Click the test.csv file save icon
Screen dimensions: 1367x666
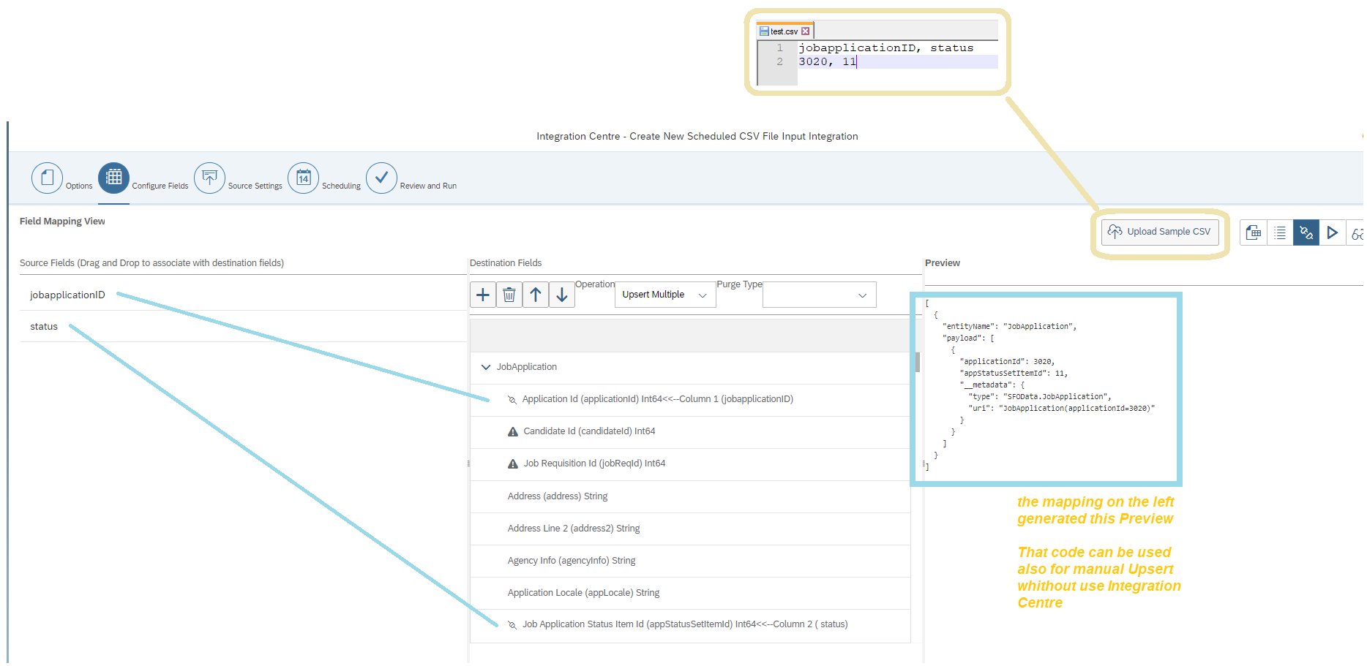click(x=764, y=31)
